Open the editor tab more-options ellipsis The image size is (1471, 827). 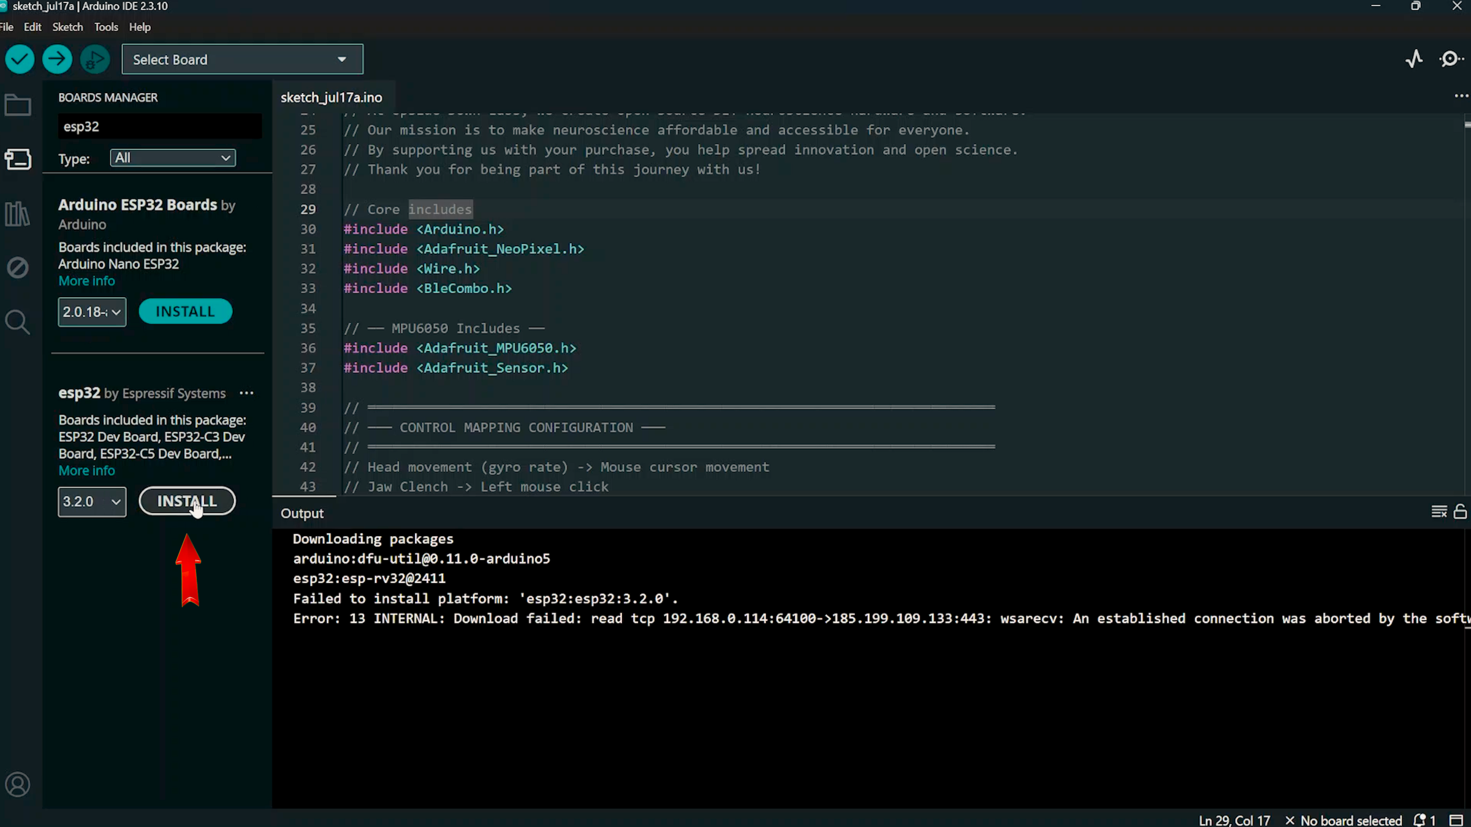point(1461,96)
